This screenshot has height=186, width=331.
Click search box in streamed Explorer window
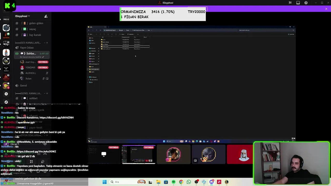[x=266, y=30]
